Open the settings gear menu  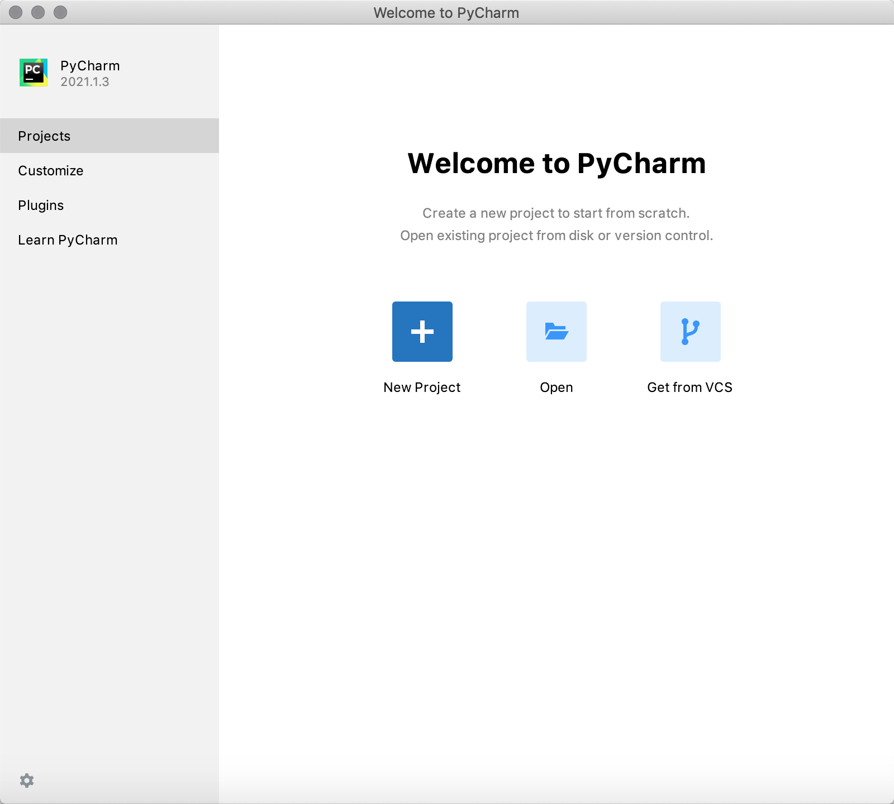tap(27, 780)
